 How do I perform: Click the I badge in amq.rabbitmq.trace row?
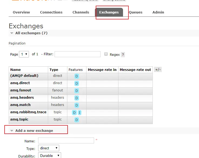[79, 112]
